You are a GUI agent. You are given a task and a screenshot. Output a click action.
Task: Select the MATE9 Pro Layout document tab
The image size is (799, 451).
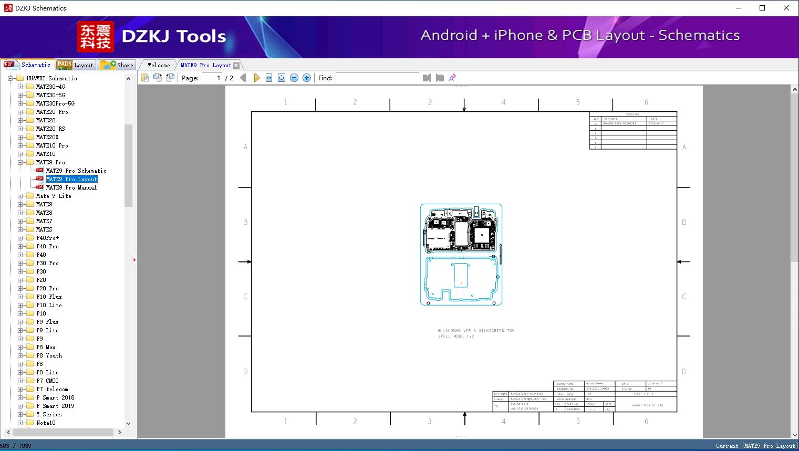point(206,65)
